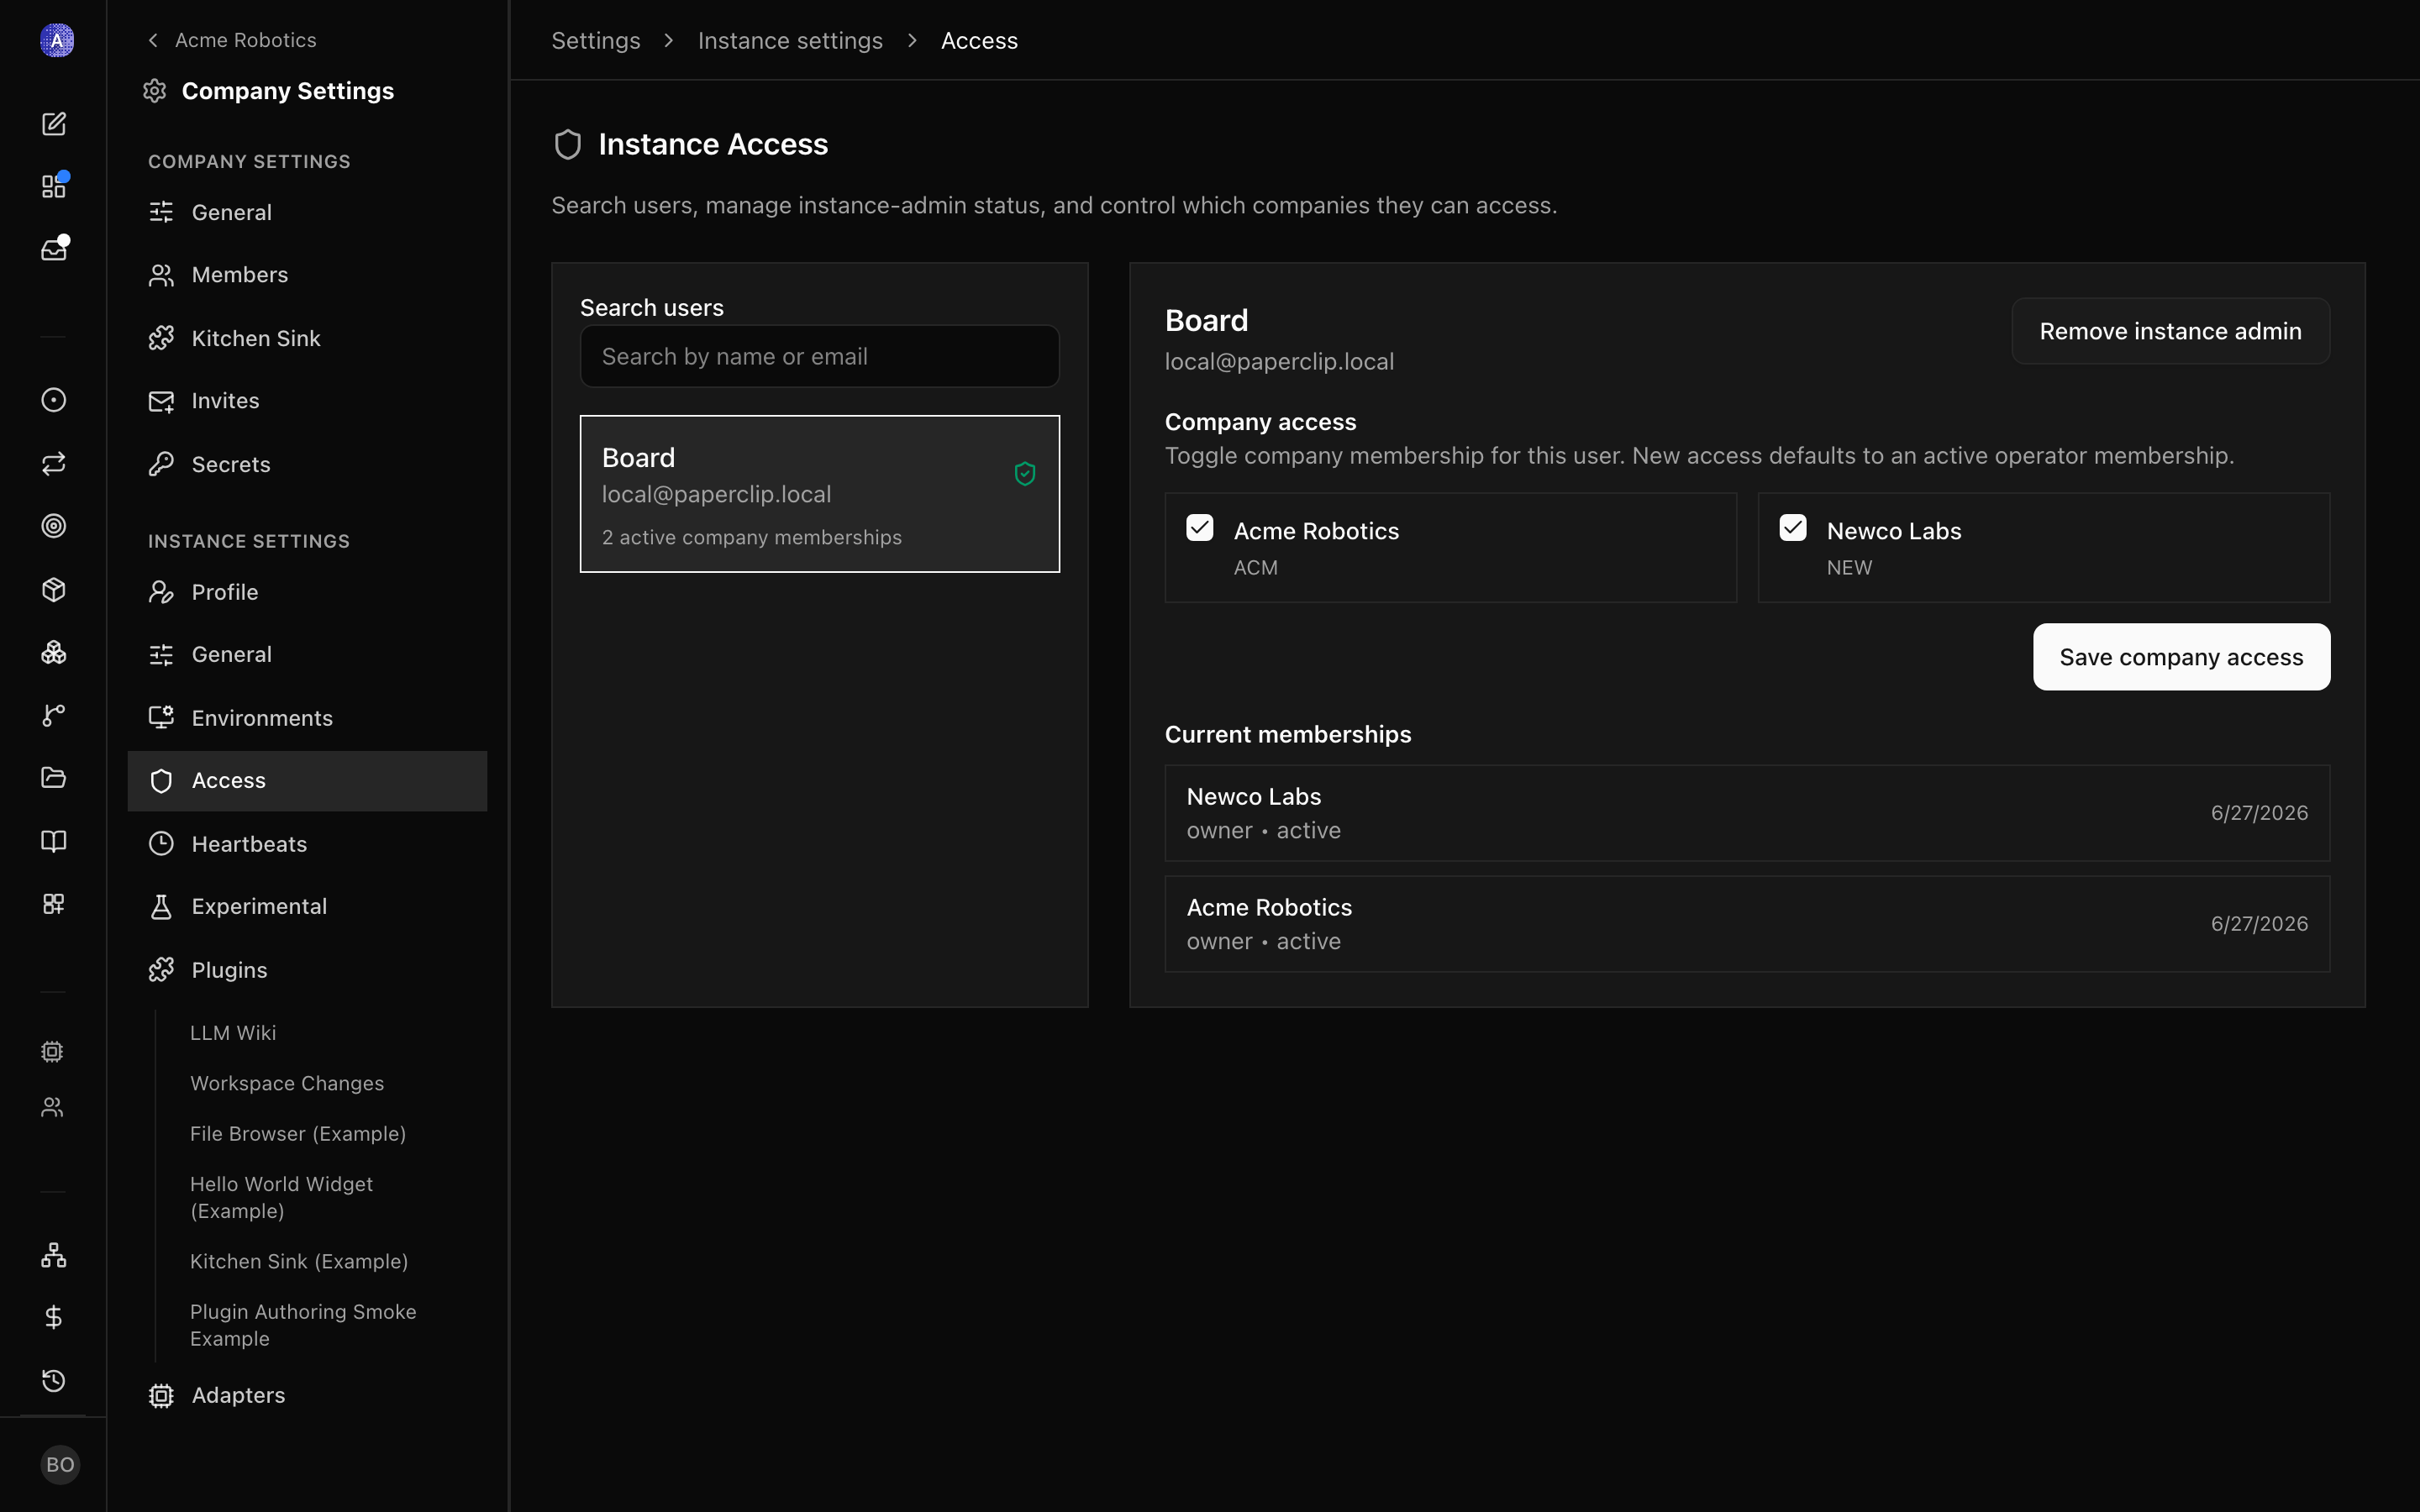Viewport: 2420px width, 1512px height.
Task: Click the Instance settings breadcrumb link
Action: click(x=790, y=41)
